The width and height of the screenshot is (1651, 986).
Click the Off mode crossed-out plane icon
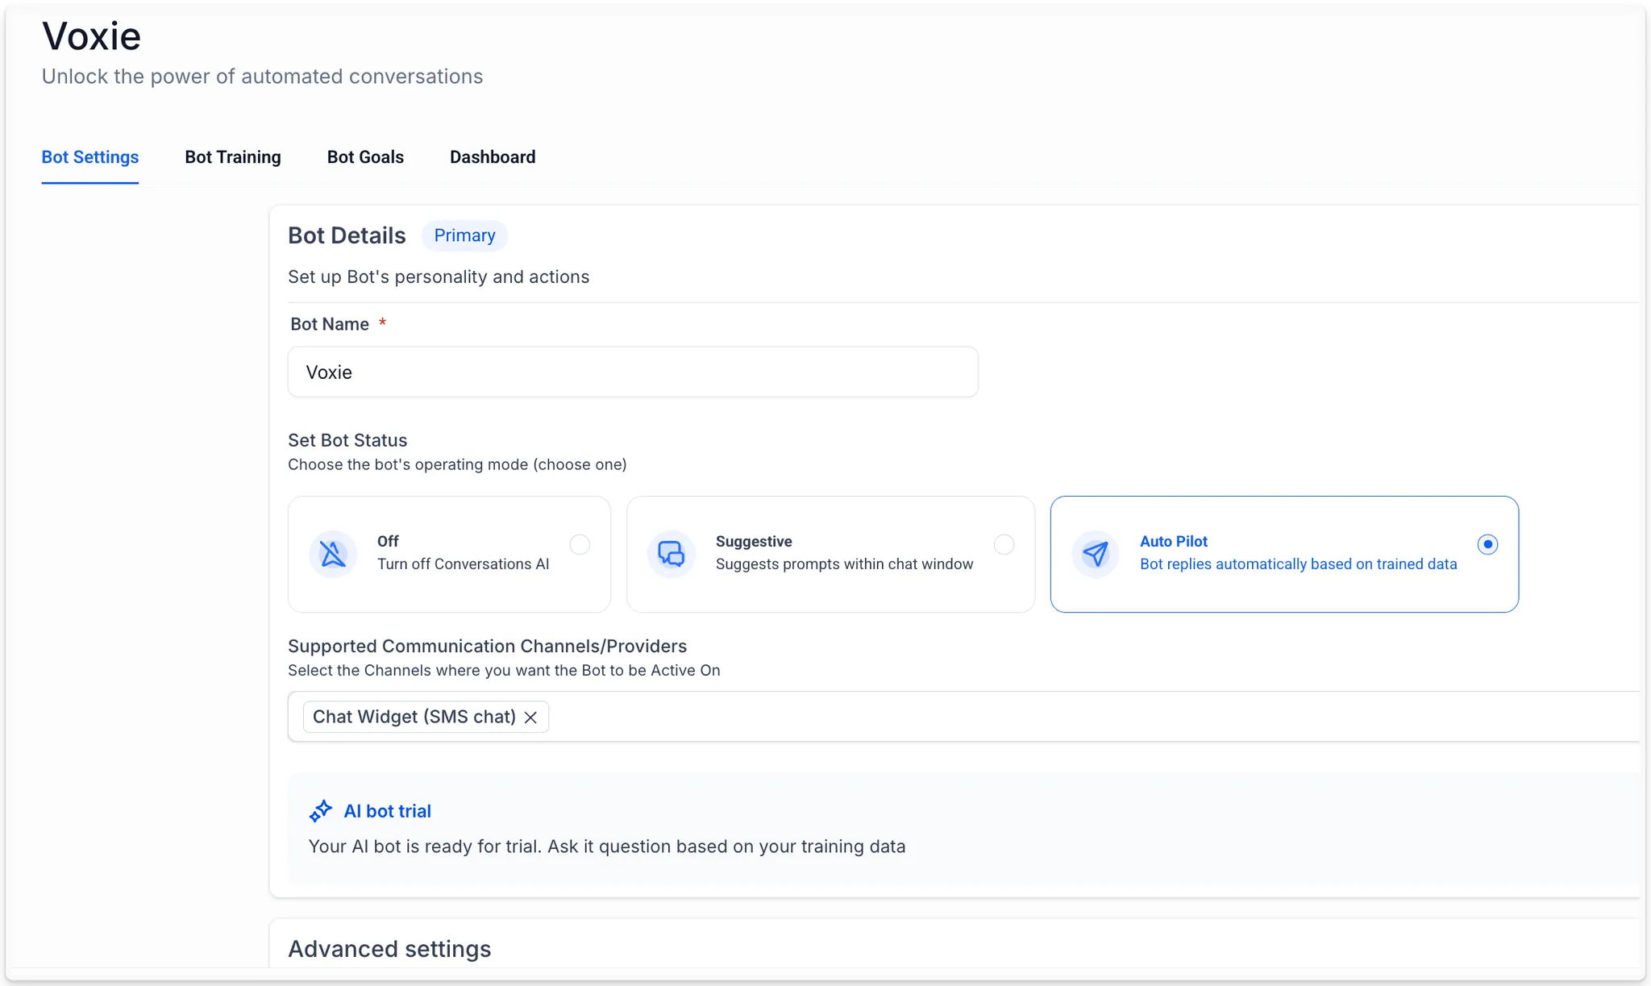tap(333, 554)
